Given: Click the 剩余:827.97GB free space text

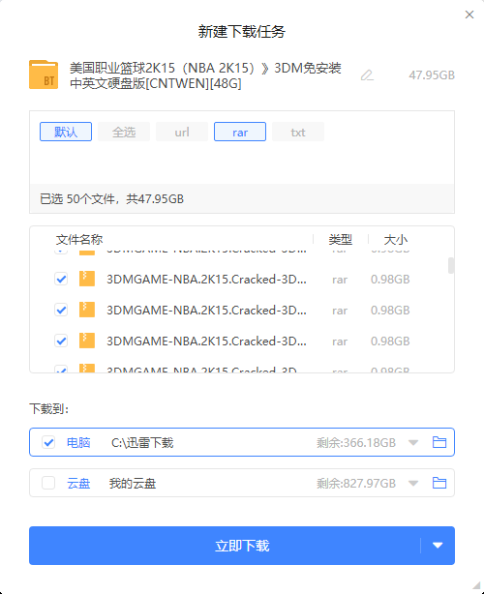Looking at the screenshot, I should click(356, 484).
